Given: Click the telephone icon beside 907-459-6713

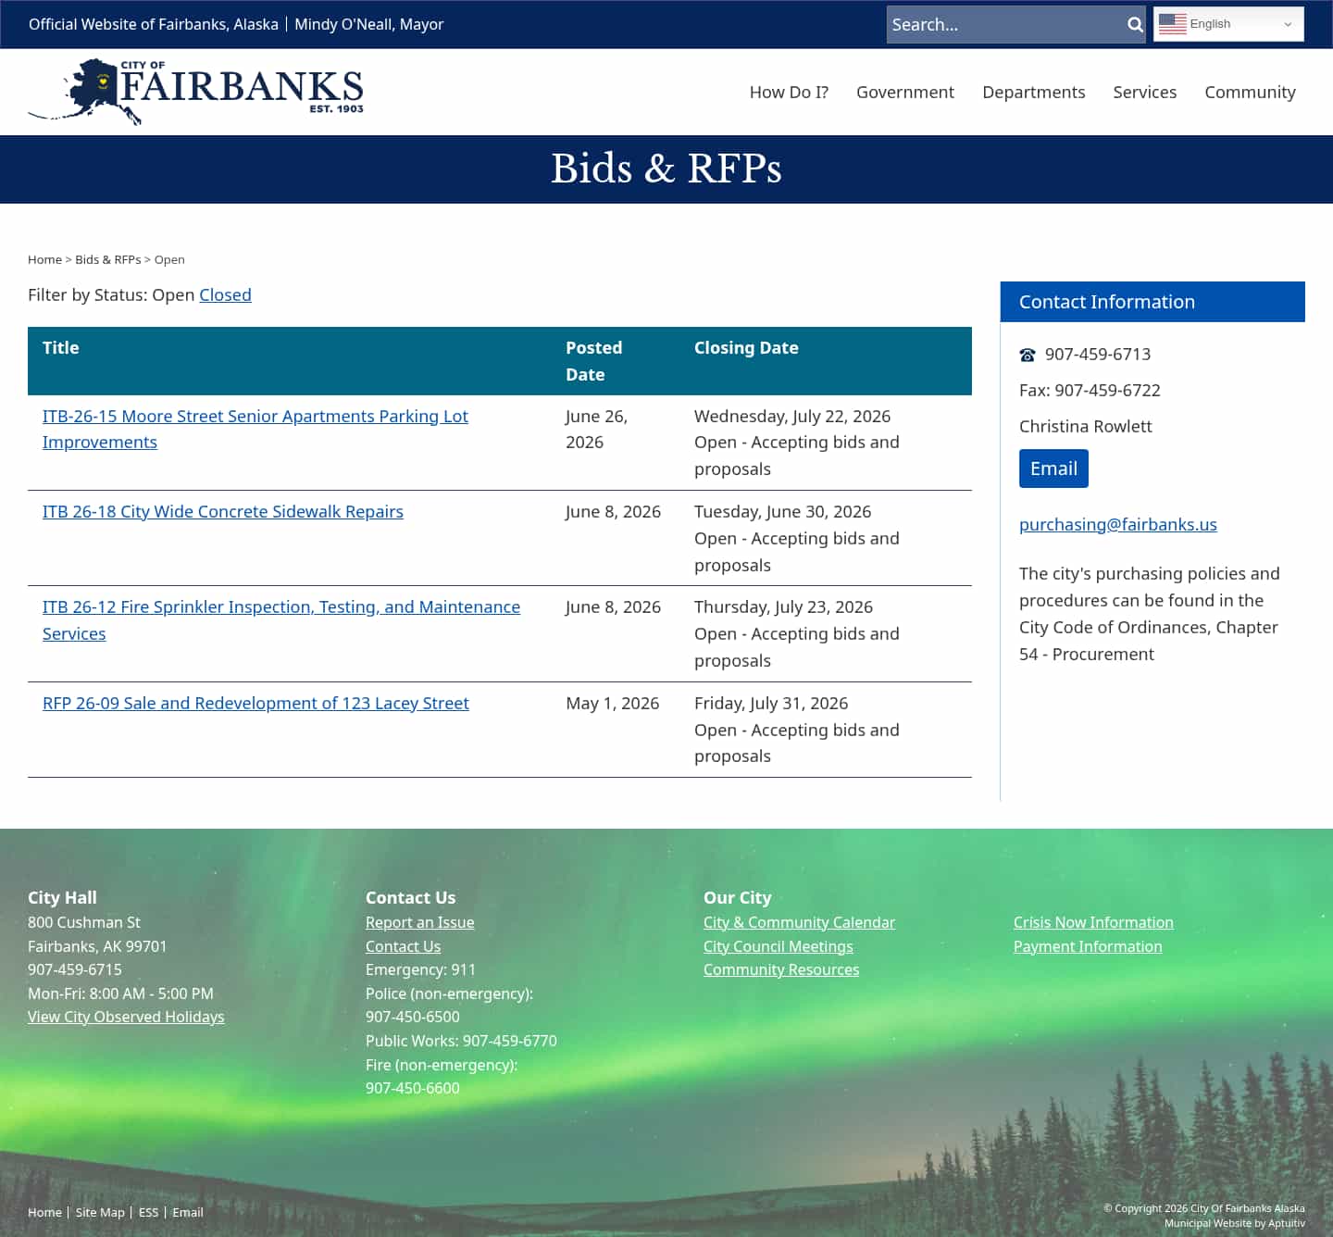Looking at the screenshot, I should tap(1028, 355).
